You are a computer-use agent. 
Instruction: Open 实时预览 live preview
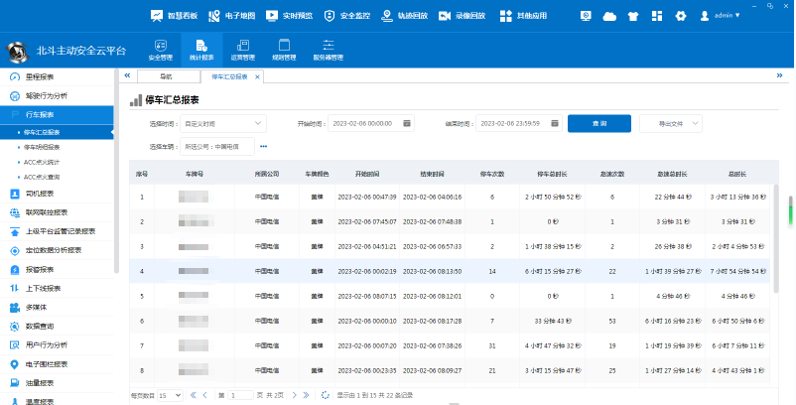[290, 16]
